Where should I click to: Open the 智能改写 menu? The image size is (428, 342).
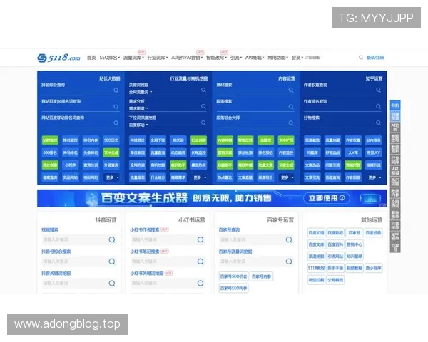click(x=216, y=58)
